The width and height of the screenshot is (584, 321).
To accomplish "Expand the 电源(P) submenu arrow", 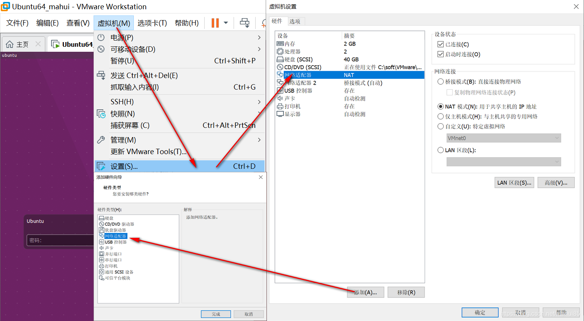I will [259, 37].
